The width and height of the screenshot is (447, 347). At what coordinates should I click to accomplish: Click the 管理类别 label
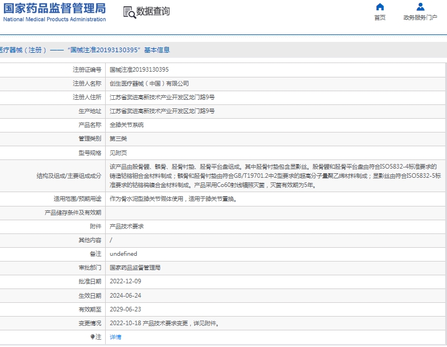coord(90,139)
